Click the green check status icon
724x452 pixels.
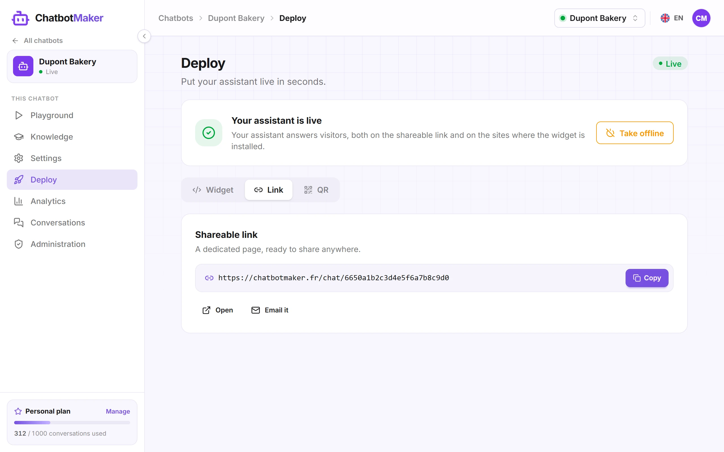click(208, 133)
